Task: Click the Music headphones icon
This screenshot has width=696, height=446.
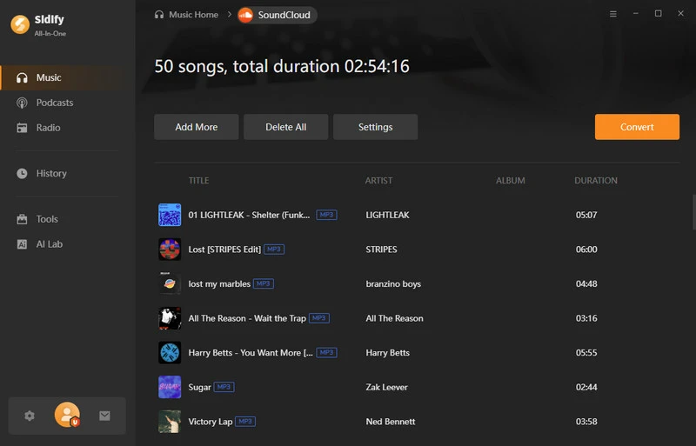Action: pos(22,77)
